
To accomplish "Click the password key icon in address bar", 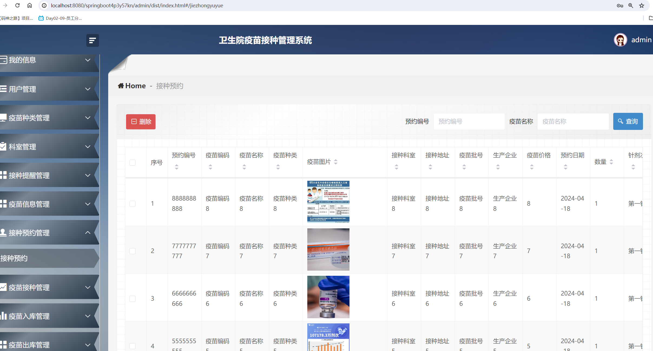I will [x=620, y=5].
